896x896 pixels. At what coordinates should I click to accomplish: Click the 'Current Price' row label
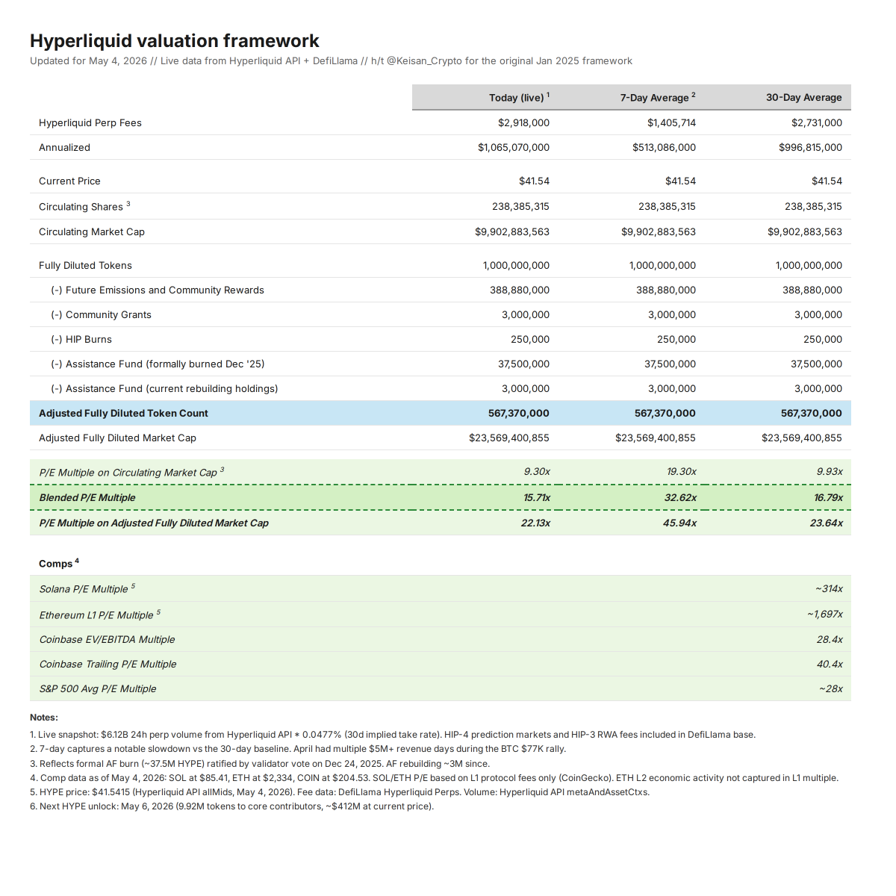click(69, 181)
